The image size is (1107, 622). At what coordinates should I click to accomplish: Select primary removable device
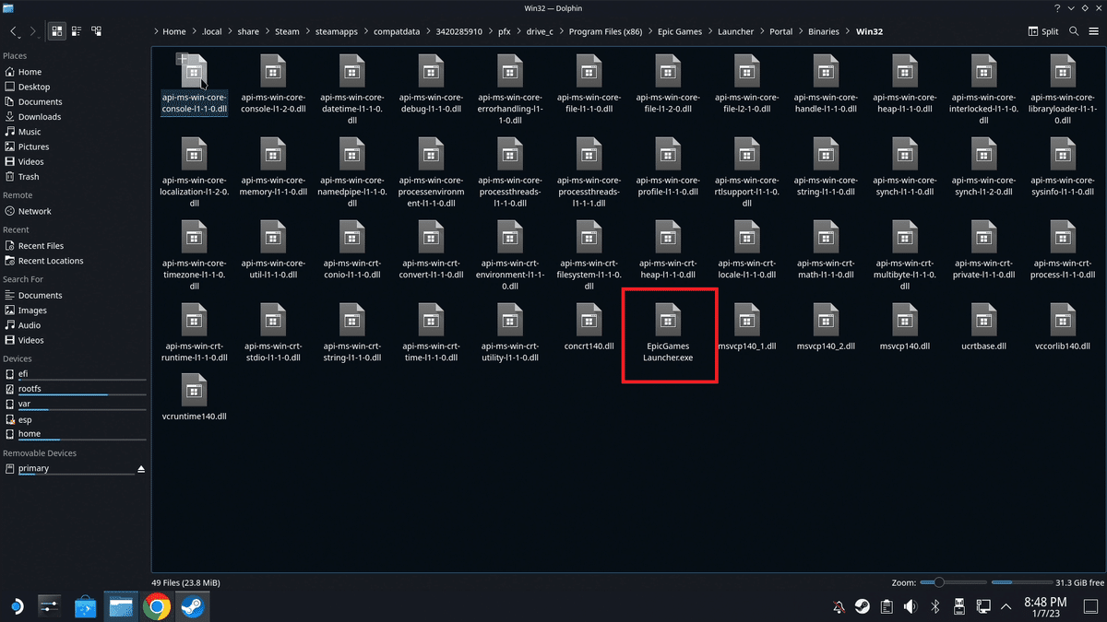[x=33, y=468]
